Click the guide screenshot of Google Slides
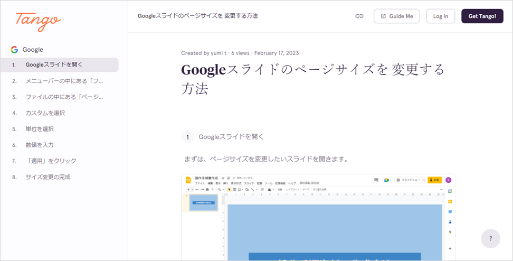The width and height of the screenshot is (513, 261). click(318, 217)
